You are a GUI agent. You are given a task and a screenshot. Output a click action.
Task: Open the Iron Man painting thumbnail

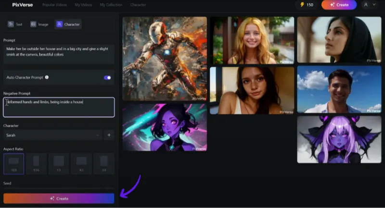coord(165,59)
